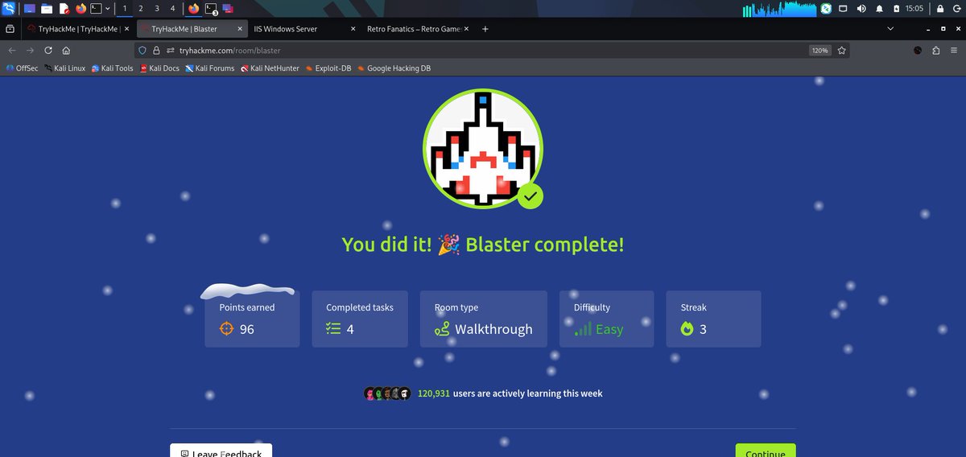The image size is (966, 457).
Task: Open the CPU graph monitor in panel
Action: (779, 9)
